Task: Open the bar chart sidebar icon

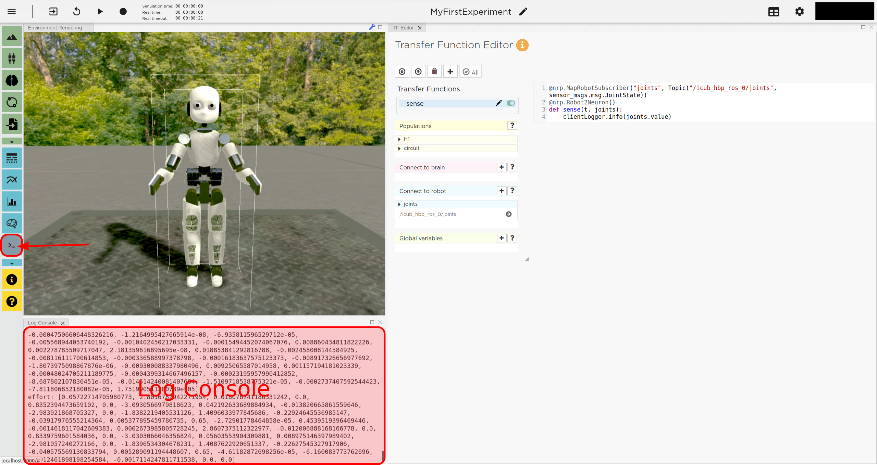Action: [12, 202]
